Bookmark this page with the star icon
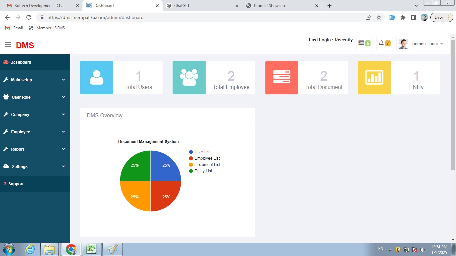Viewport: 456px width, 256px height. (x=379, y=17)
